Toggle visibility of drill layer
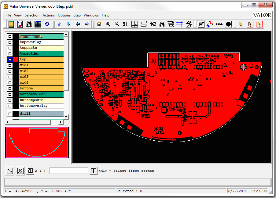The height and width of the screenshot is (198, 276). coord(10,114)
